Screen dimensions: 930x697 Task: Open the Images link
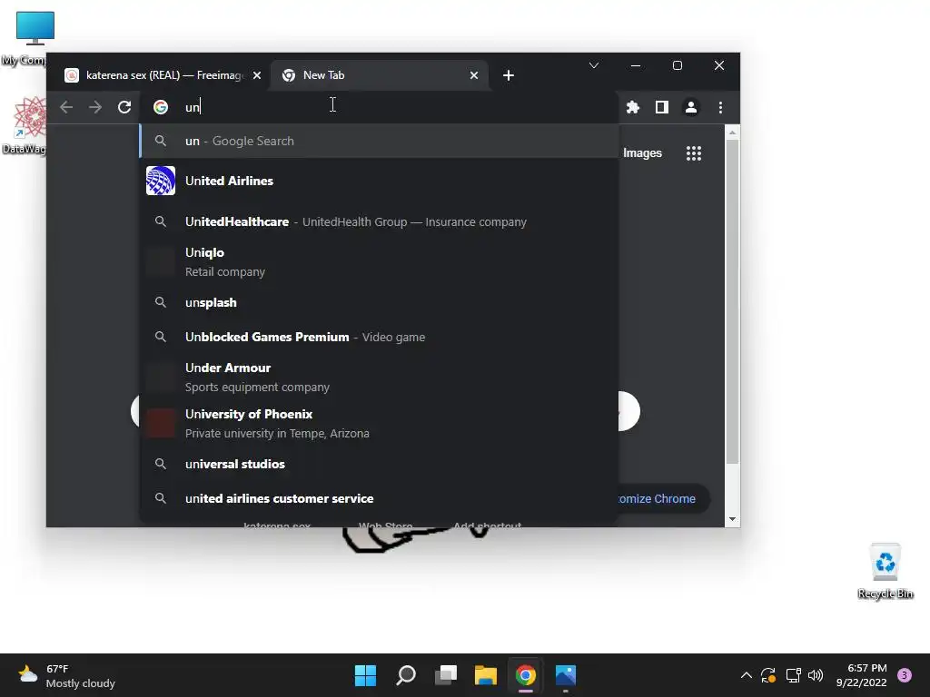pos(642,152)
